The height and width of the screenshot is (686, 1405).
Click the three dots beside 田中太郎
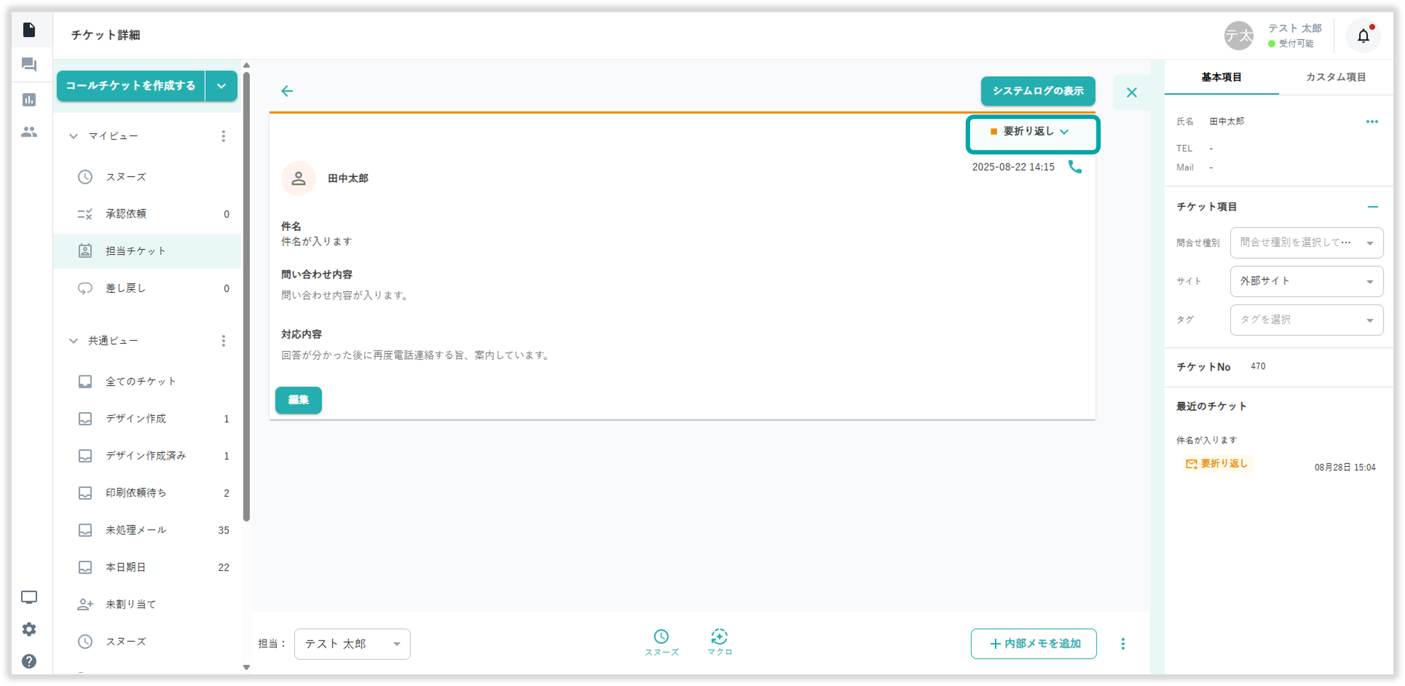[1372, 122]
